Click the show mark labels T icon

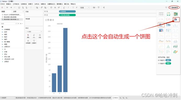point(73,8)
